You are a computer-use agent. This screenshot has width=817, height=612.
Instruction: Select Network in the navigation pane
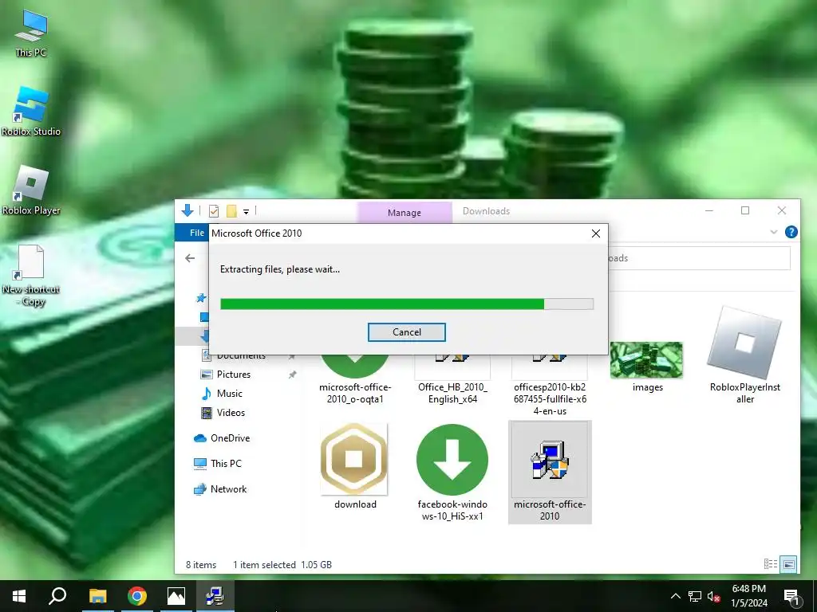coord(228,488)
